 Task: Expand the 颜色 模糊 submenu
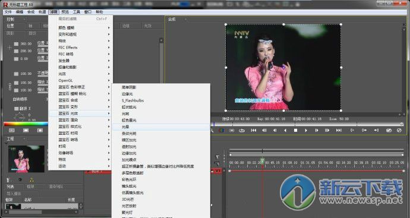81,27
